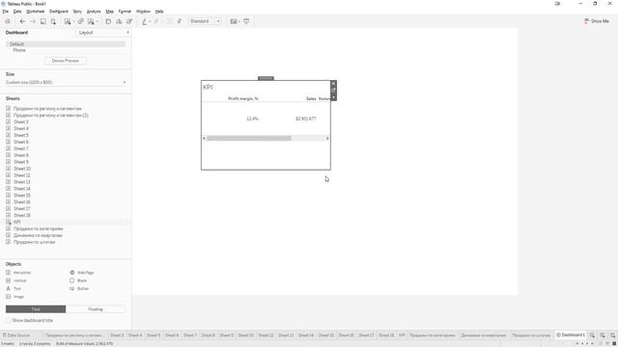
Task: Select the Web Page object
Action: (82, 272)
